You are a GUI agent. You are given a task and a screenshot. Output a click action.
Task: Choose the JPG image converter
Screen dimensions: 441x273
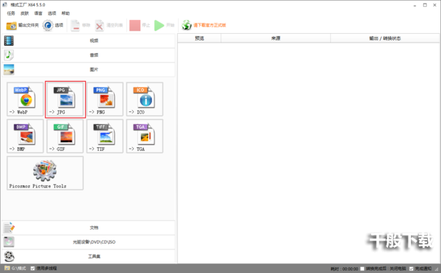65,99
